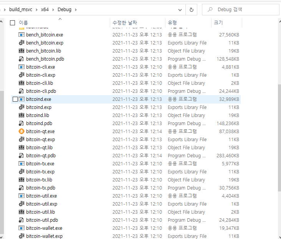Click the bitcoin-qt.exp gear icon
This screenshot has height=239, width=281.
click(21, 139)
